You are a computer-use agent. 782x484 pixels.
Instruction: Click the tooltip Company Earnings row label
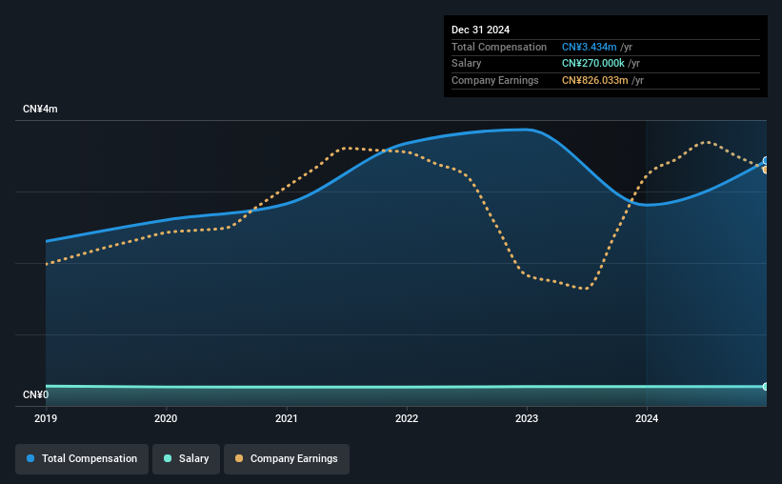click(494, 80)
